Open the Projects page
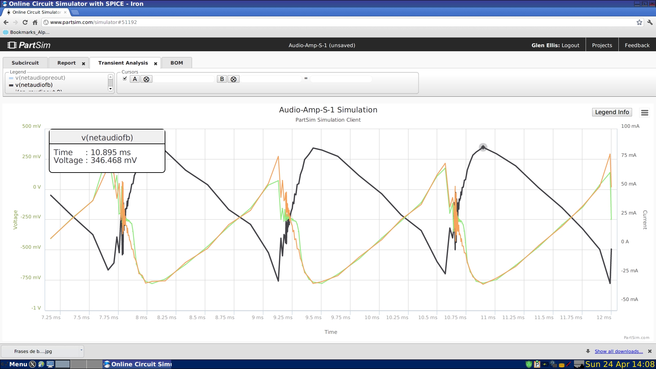The height and width of the screenshot is (369, 656). pos(602,45)
